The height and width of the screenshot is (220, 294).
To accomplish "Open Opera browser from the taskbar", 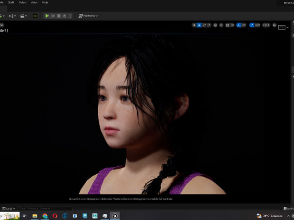I will tap(55, 216).
